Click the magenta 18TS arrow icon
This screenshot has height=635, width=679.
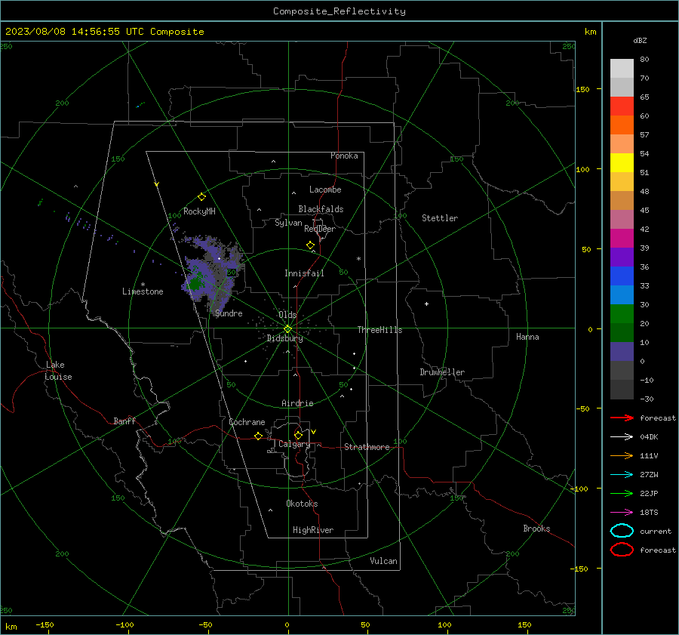[x=622, y=513]
